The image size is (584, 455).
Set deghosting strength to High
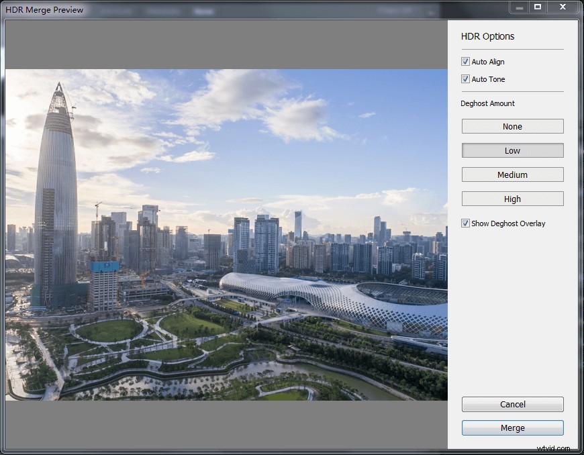click(512, 199)
